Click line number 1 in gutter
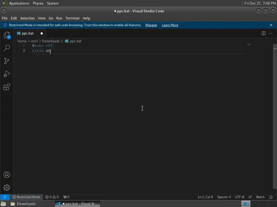The image size is (277, 207). tap(24, 46)
